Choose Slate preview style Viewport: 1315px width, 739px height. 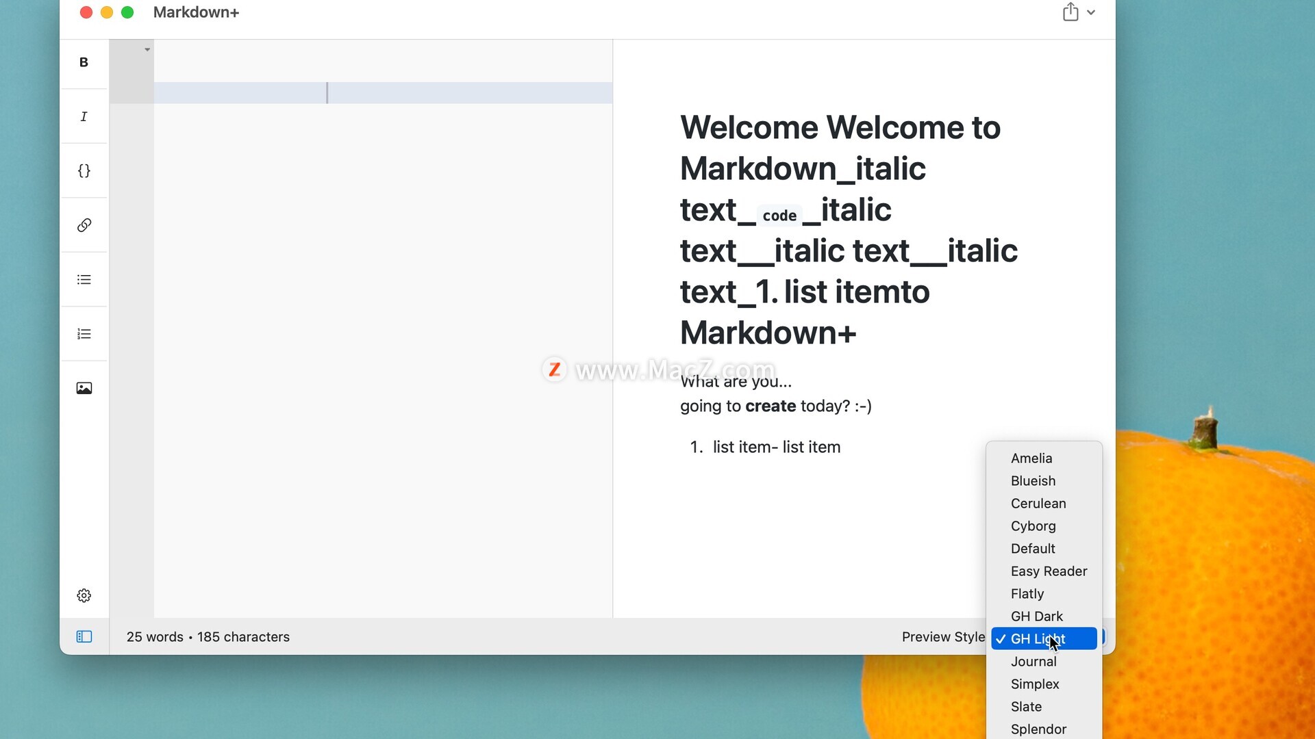(1044, 706)
